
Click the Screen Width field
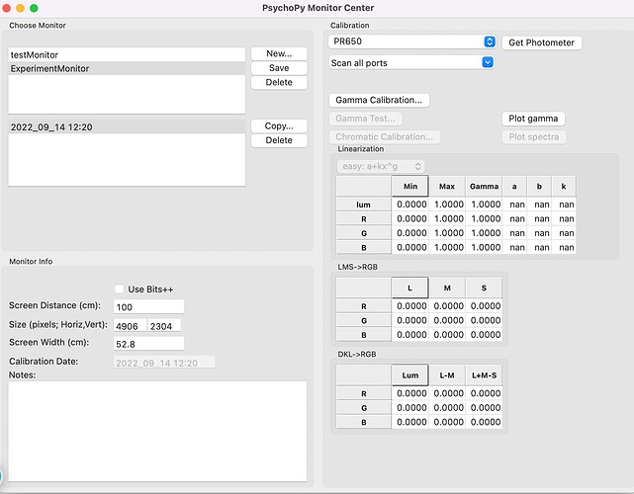coord(148,344)
